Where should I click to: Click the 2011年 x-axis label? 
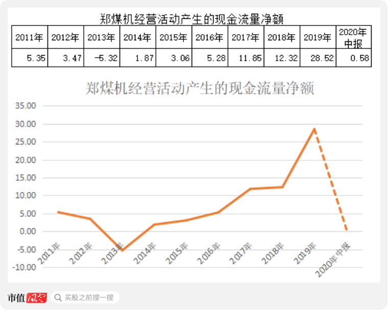[49, 253]
